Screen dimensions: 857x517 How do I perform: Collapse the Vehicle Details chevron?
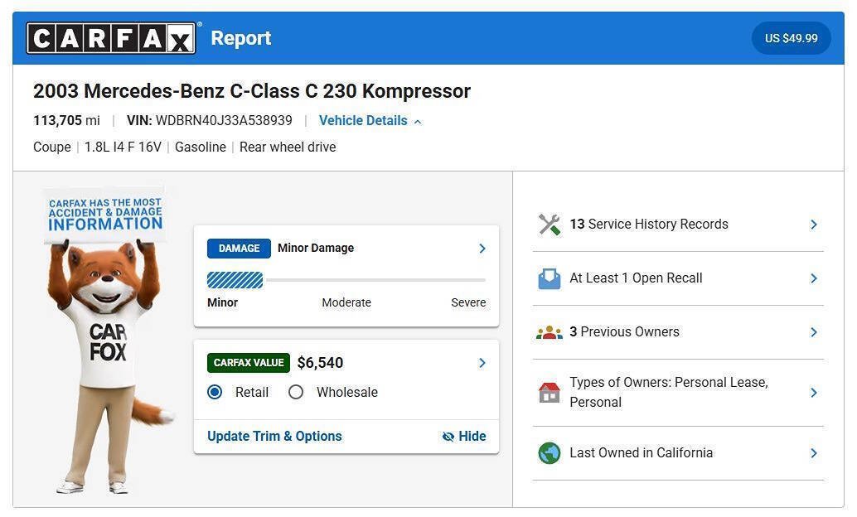pos(418,121)
